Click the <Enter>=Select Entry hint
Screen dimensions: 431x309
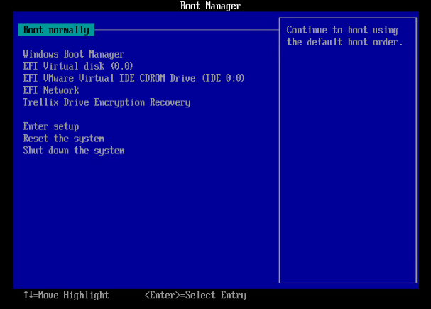[195, 296]
